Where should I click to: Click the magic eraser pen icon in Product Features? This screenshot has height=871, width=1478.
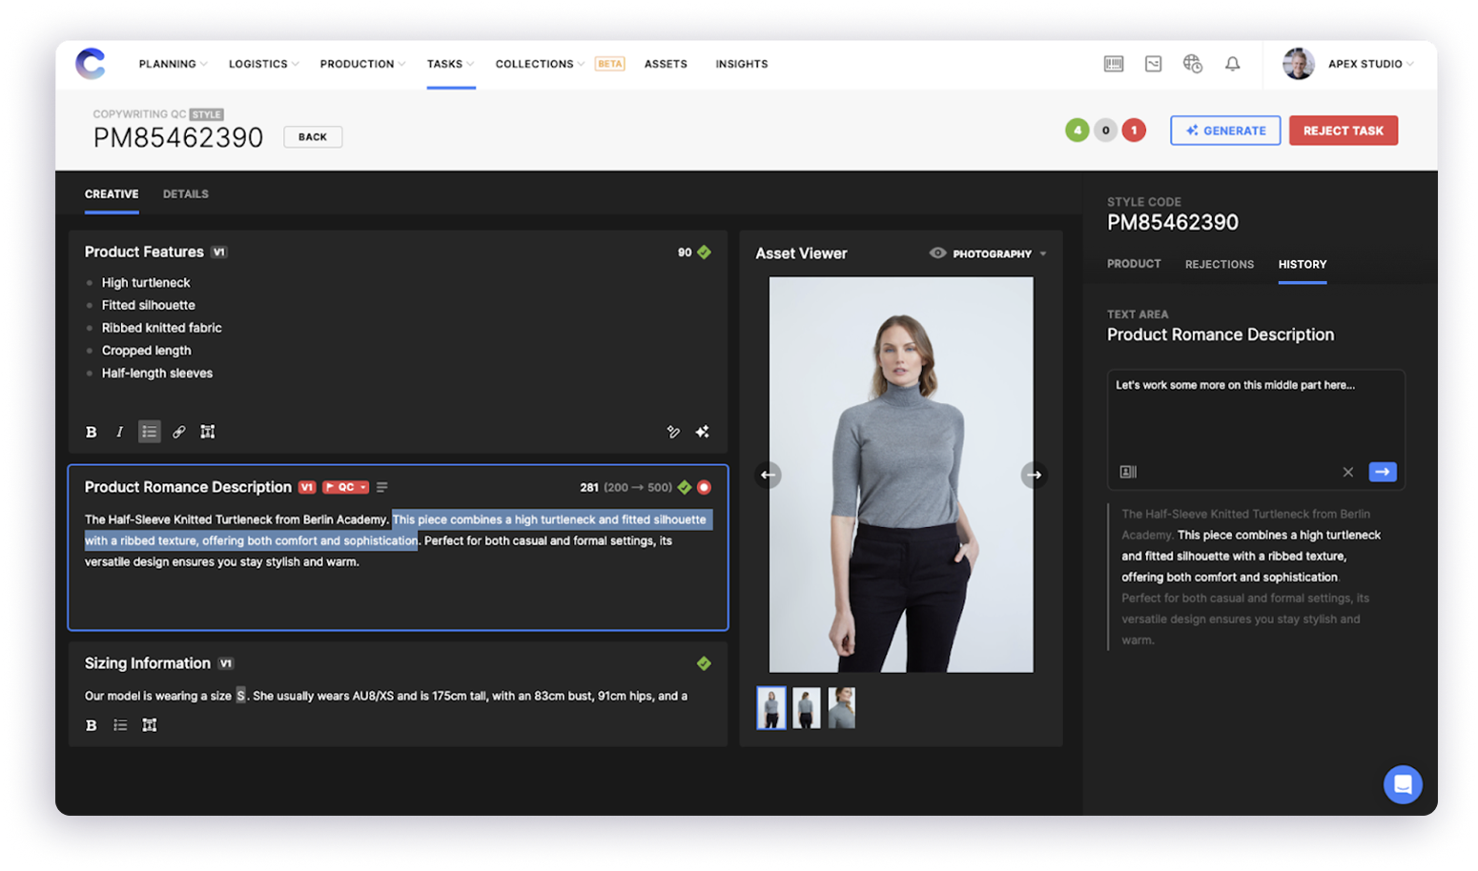[673, 432]
